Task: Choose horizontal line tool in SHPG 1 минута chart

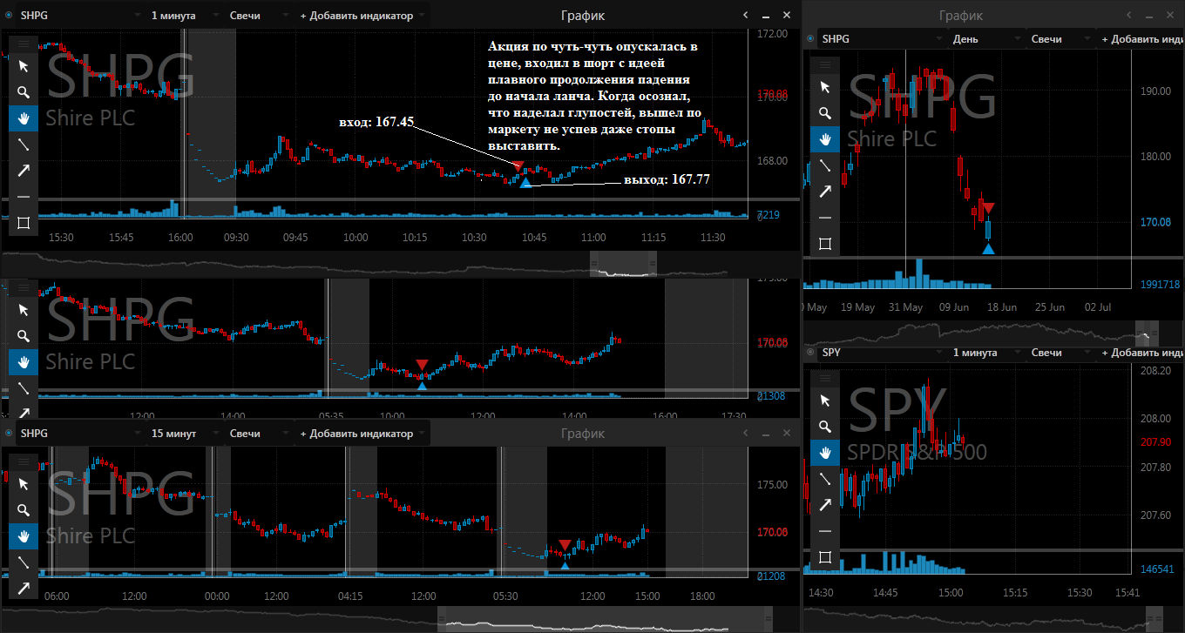Action: pos(24,197)
